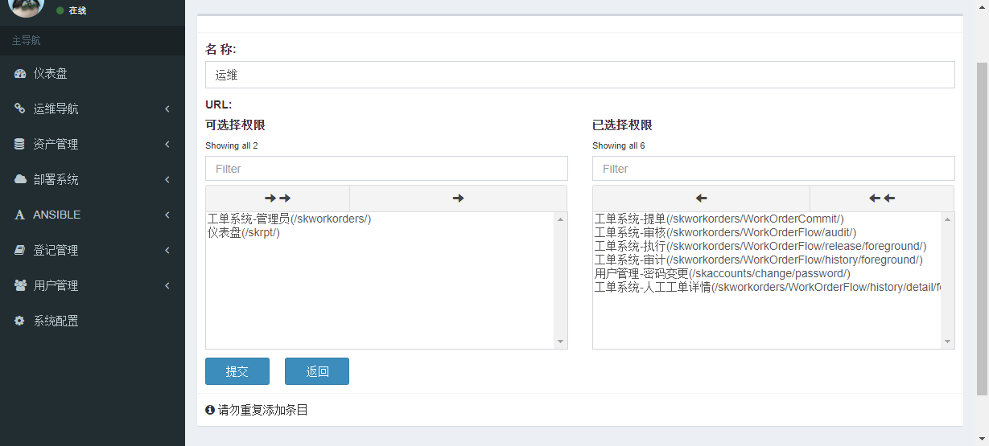Screen dimensions: 989x446
Task: Remove all permissions with double left-arrow button
Action: tap(882, 198)
